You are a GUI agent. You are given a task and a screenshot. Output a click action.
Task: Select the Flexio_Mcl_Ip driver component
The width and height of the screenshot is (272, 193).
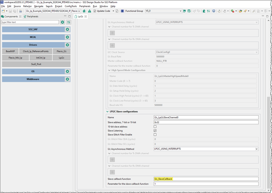coord(16,58)
